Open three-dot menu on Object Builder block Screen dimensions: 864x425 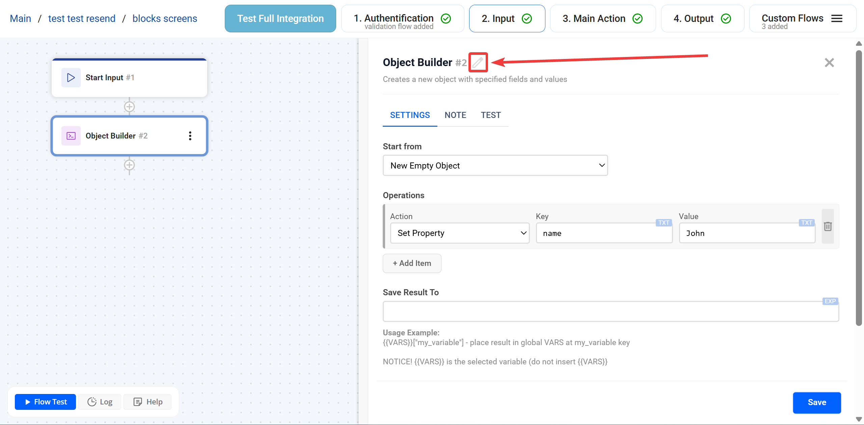(190, 136)
